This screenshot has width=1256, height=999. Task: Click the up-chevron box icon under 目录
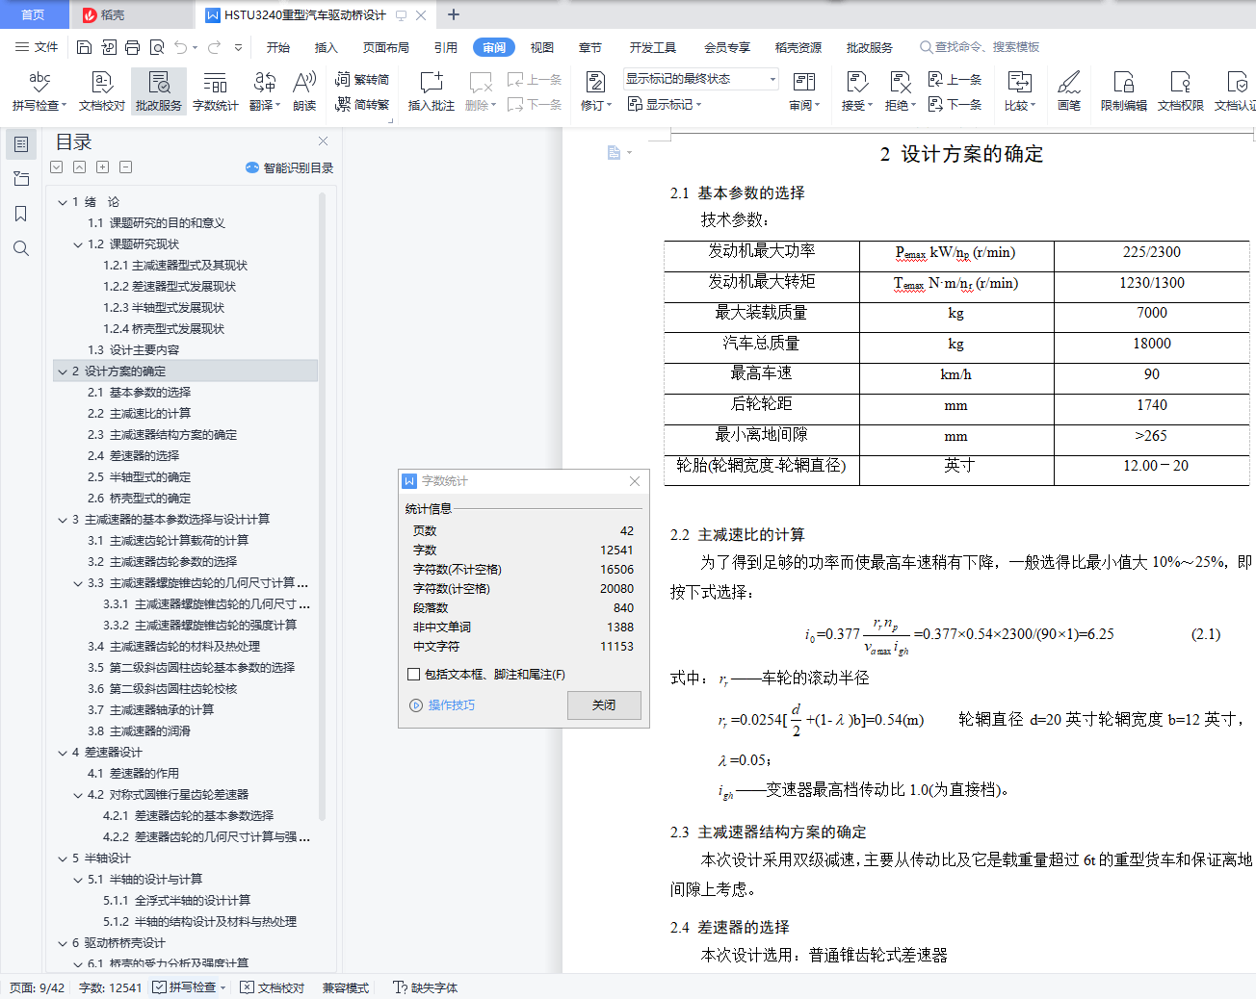[x=80, y=167]
